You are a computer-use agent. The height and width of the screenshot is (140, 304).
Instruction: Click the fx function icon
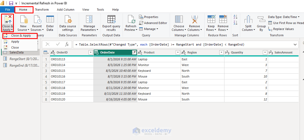click(67, 44)
